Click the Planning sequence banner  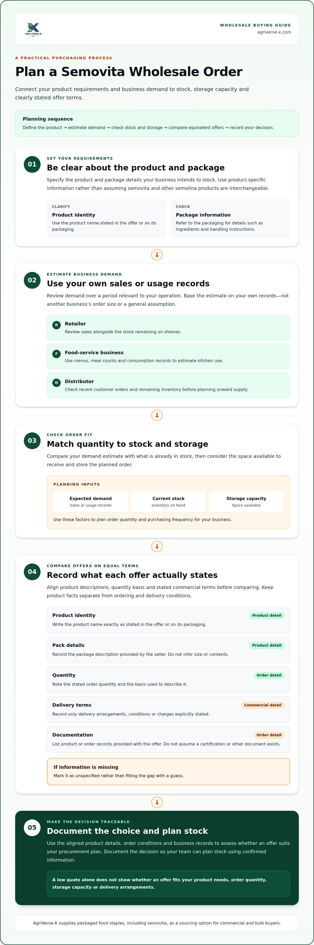point(157,124)
